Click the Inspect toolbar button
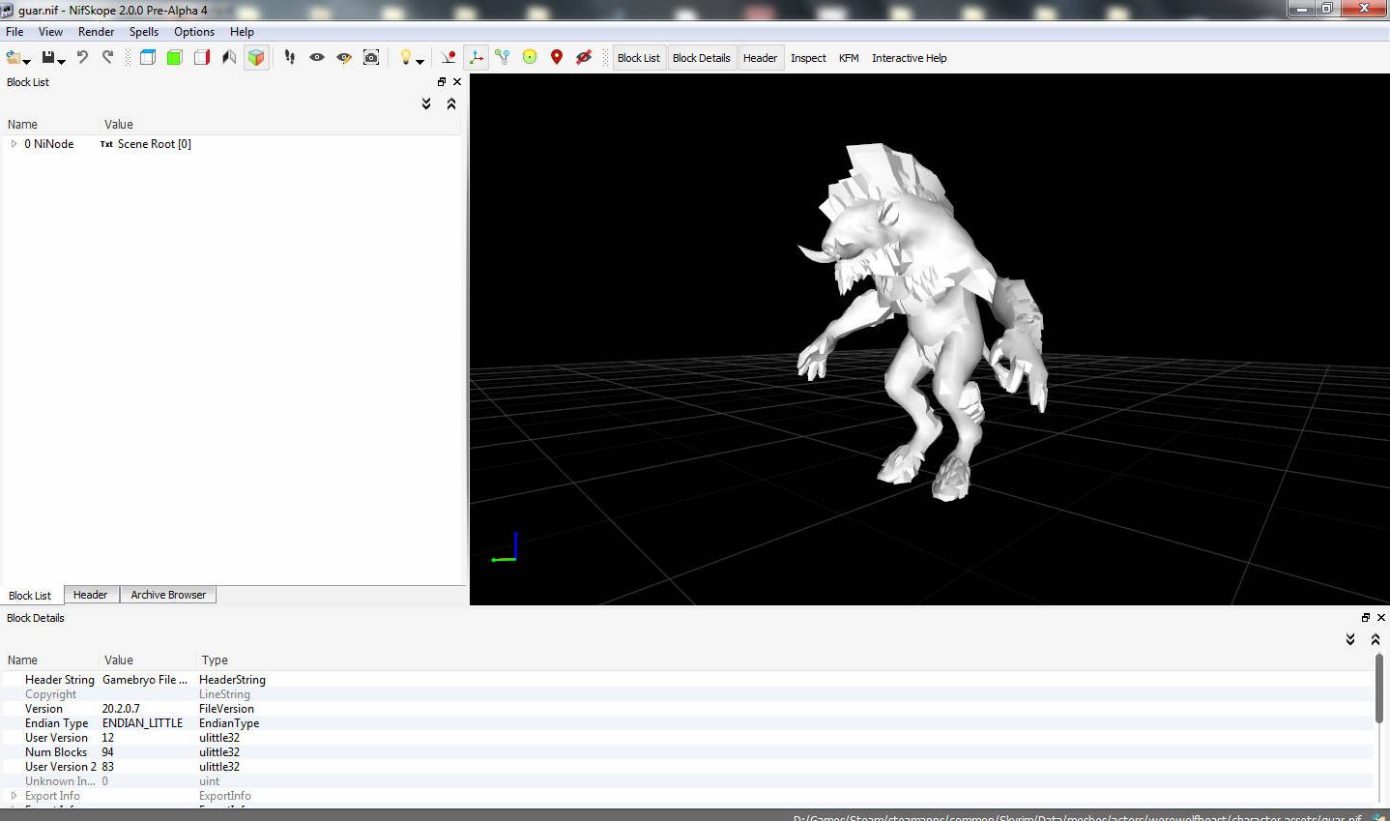Image resolution: width=1390 pixels, height=821 pixels. pyautogui.click(x=808, y=58)
